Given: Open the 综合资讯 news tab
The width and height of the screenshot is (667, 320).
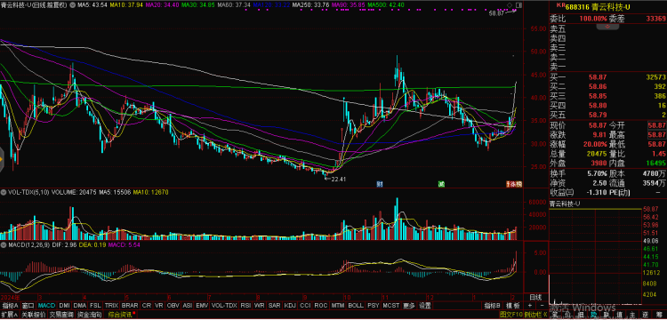Looking at the screenshot, I should coord(120,315).
